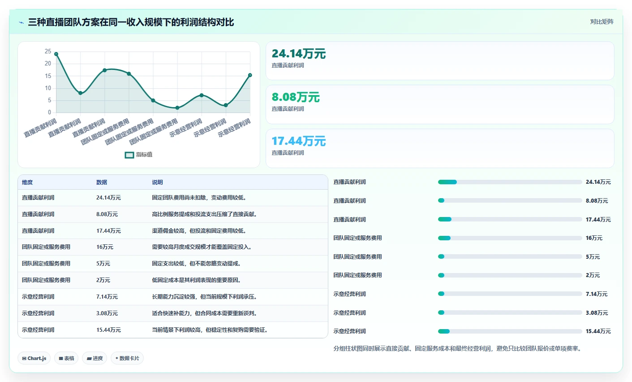Select the table cell showing 5万元
Screen dimensions: 632x382
(x=103, y=264)
